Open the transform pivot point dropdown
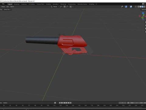The image size is (146, 110). click(x=61, y=7)
